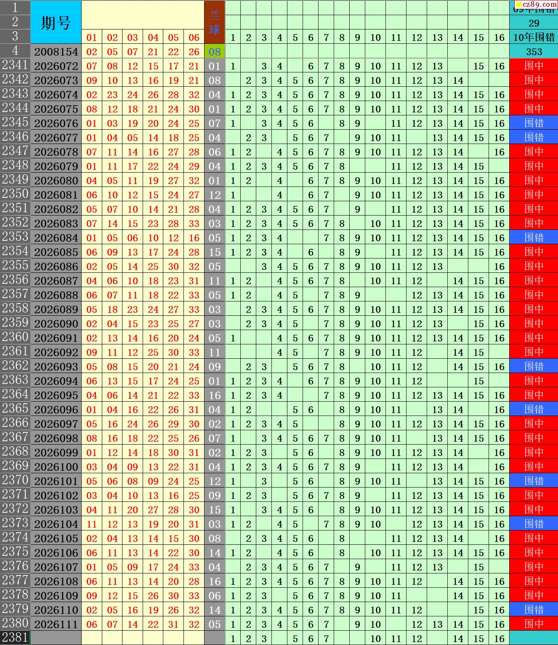Select the blue ball cell for issue 2026095
Viewport: 558px width, 645px height.
[x=215, y=395]
